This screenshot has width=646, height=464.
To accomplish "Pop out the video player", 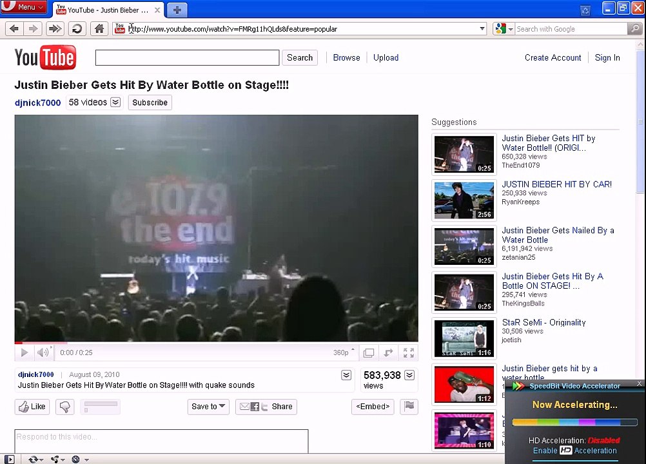I will (x=389, y=353).
